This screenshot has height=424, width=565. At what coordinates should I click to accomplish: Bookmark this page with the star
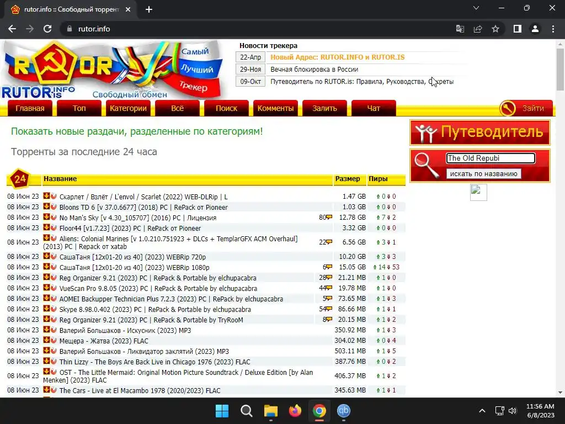(495, 29)
